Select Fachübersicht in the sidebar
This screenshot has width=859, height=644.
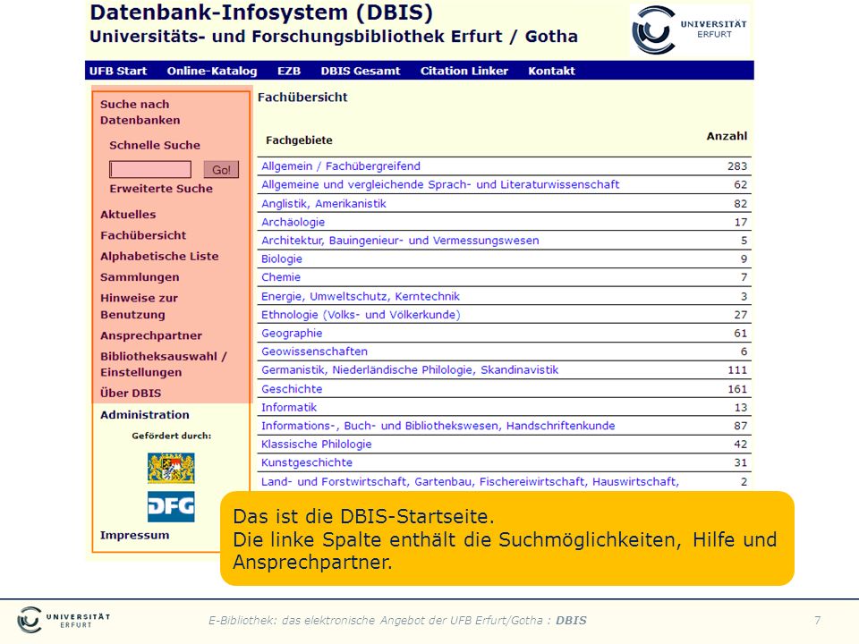[x=143, y=235]
